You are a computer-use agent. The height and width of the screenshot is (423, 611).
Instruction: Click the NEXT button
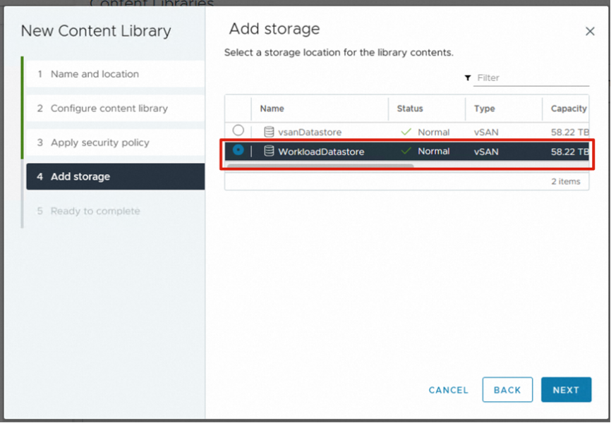(x=566, y=390)
